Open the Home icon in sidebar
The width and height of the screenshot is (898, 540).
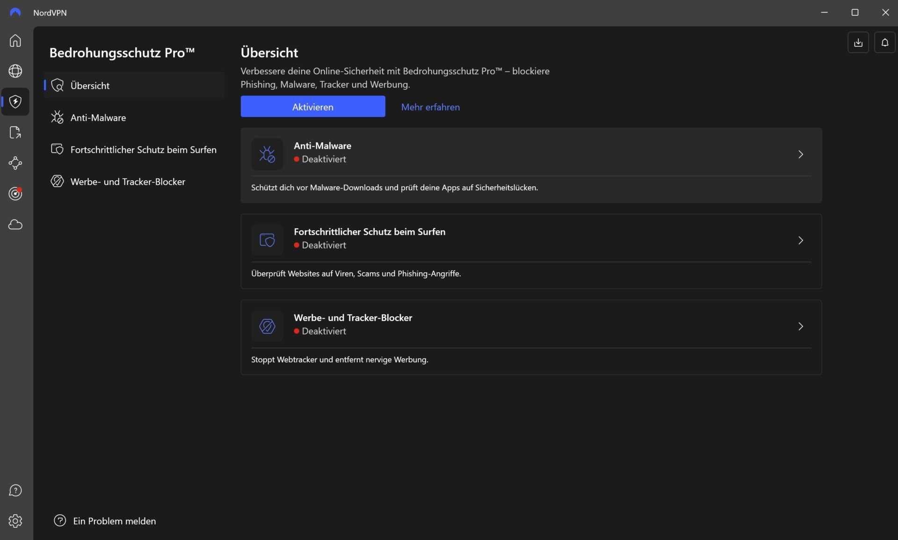15,41
